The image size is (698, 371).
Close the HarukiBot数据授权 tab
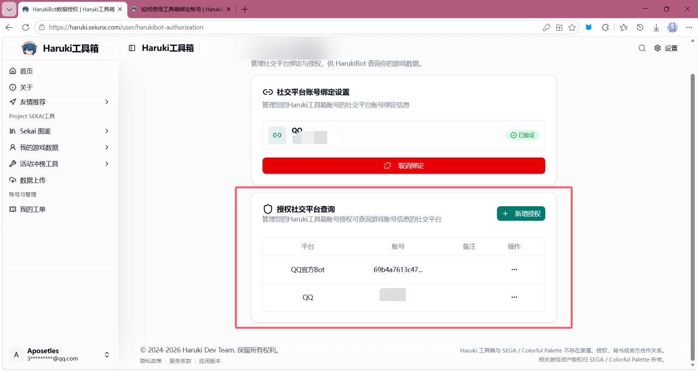pyautogui.click(x=119, y=9)
